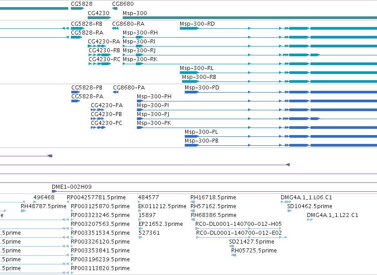Image resolution: width=377 pixels, height=275 pixels.
Task: Select the 527361 EST label
Action: pyautogui.click(x=149, y=233)
